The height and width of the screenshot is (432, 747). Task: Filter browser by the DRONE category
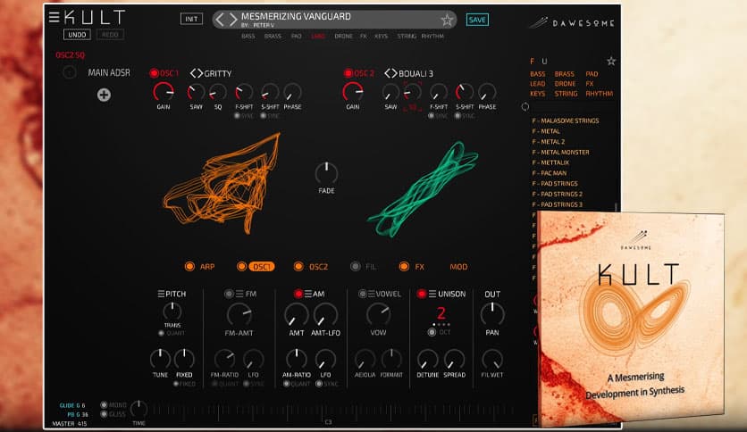(x=565, y=84)
